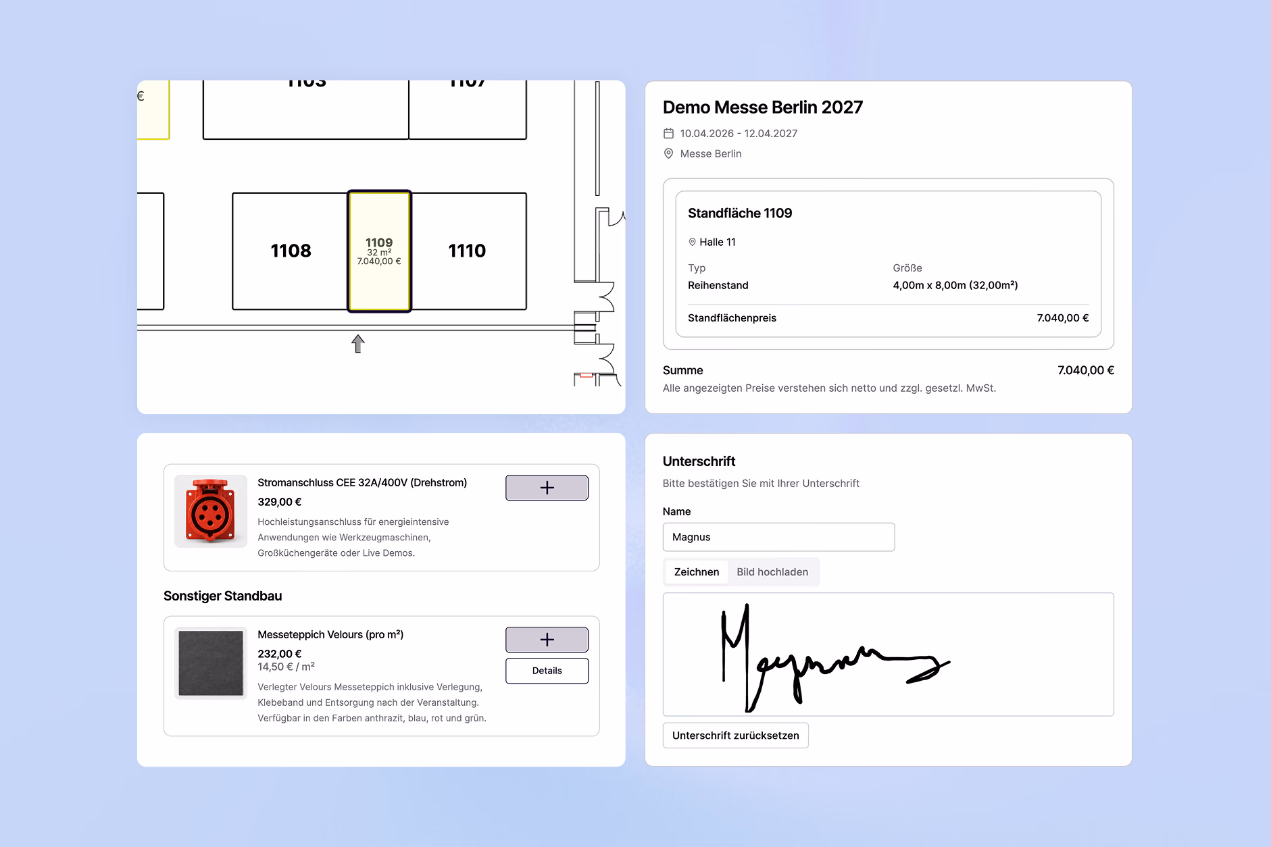Click the dark carpet product thumbnail

pyautogui.click(x=211, y=663)
